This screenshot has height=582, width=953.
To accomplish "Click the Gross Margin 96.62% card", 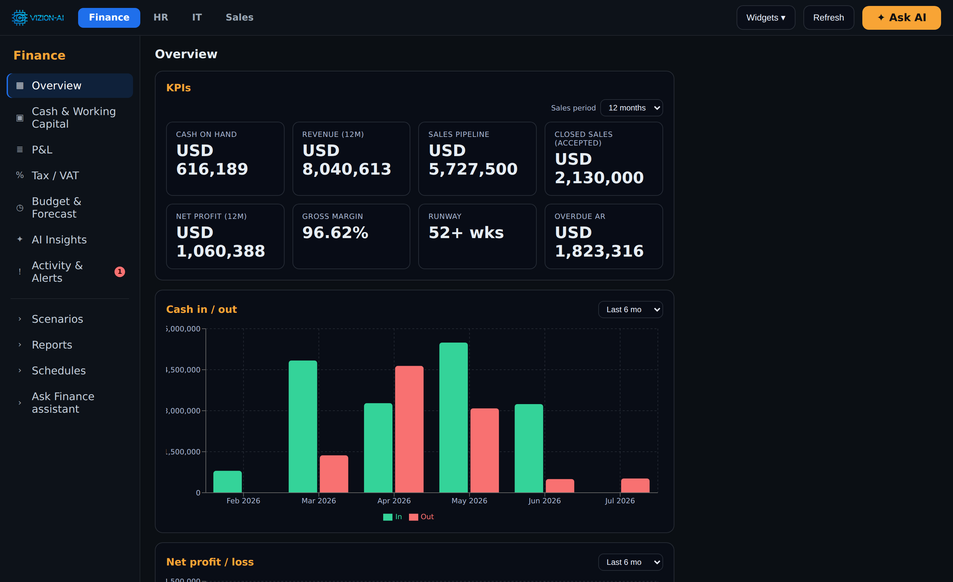I will 351,236.
